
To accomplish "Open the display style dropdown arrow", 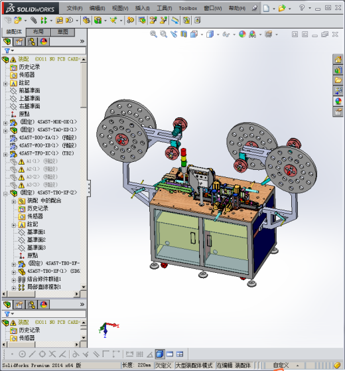I will point(218,35).
